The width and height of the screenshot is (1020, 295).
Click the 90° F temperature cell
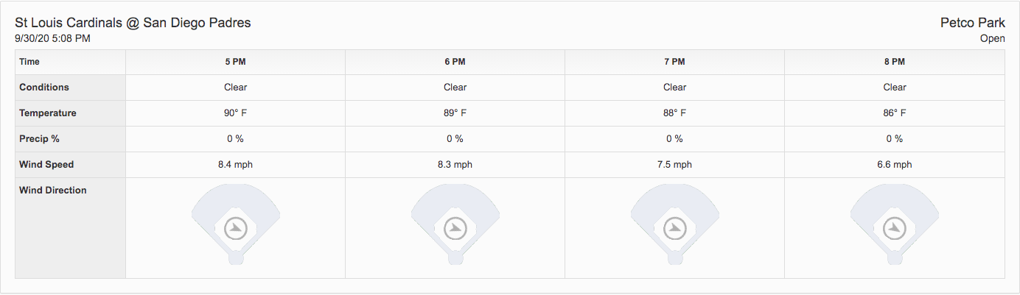click(x=235, y=113)
